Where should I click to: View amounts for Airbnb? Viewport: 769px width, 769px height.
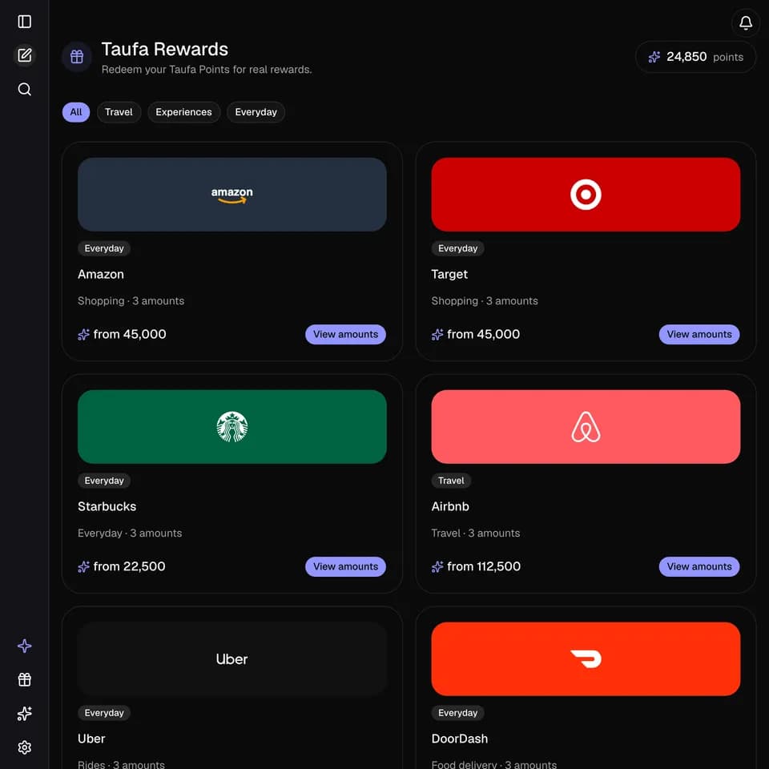tap(699, 566)
